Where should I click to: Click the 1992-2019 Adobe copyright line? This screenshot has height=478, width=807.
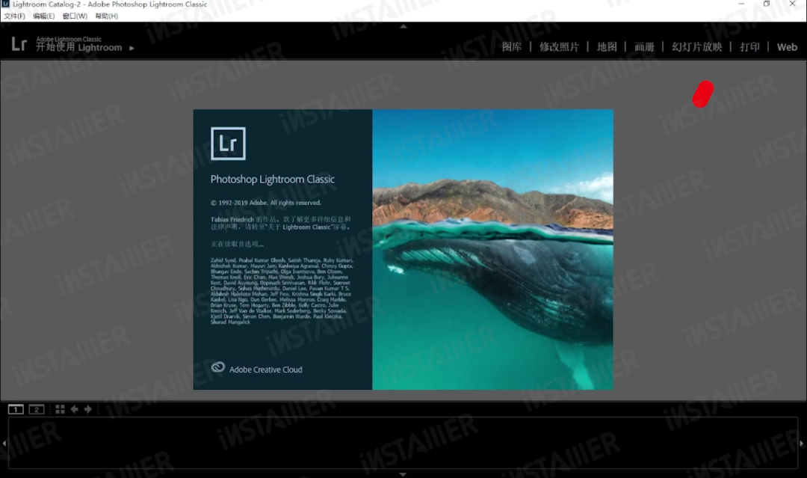(x=265, y=203)
